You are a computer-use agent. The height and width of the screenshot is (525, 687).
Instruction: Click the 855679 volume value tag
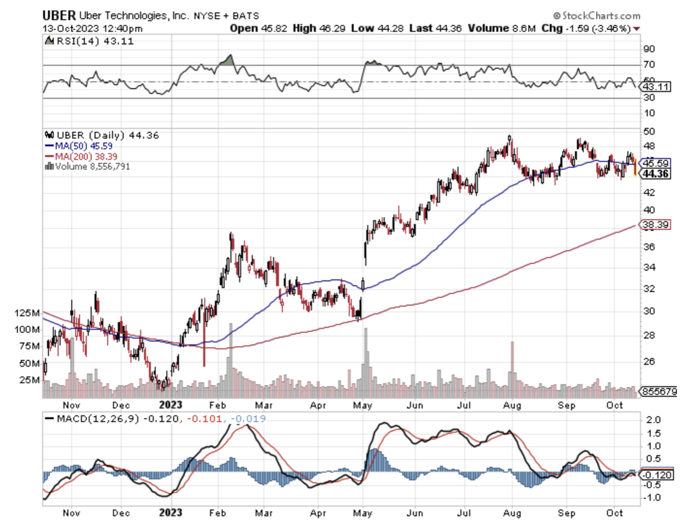(x=659, y=392)
